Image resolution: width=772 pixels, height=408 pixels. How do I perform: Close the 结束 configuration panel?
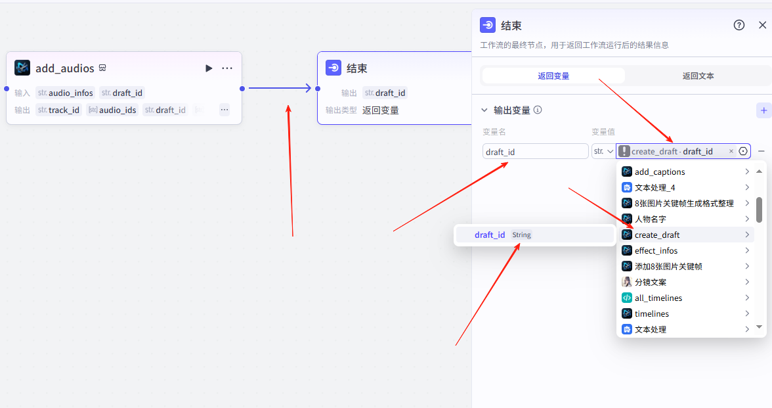[x=762, y=25]
